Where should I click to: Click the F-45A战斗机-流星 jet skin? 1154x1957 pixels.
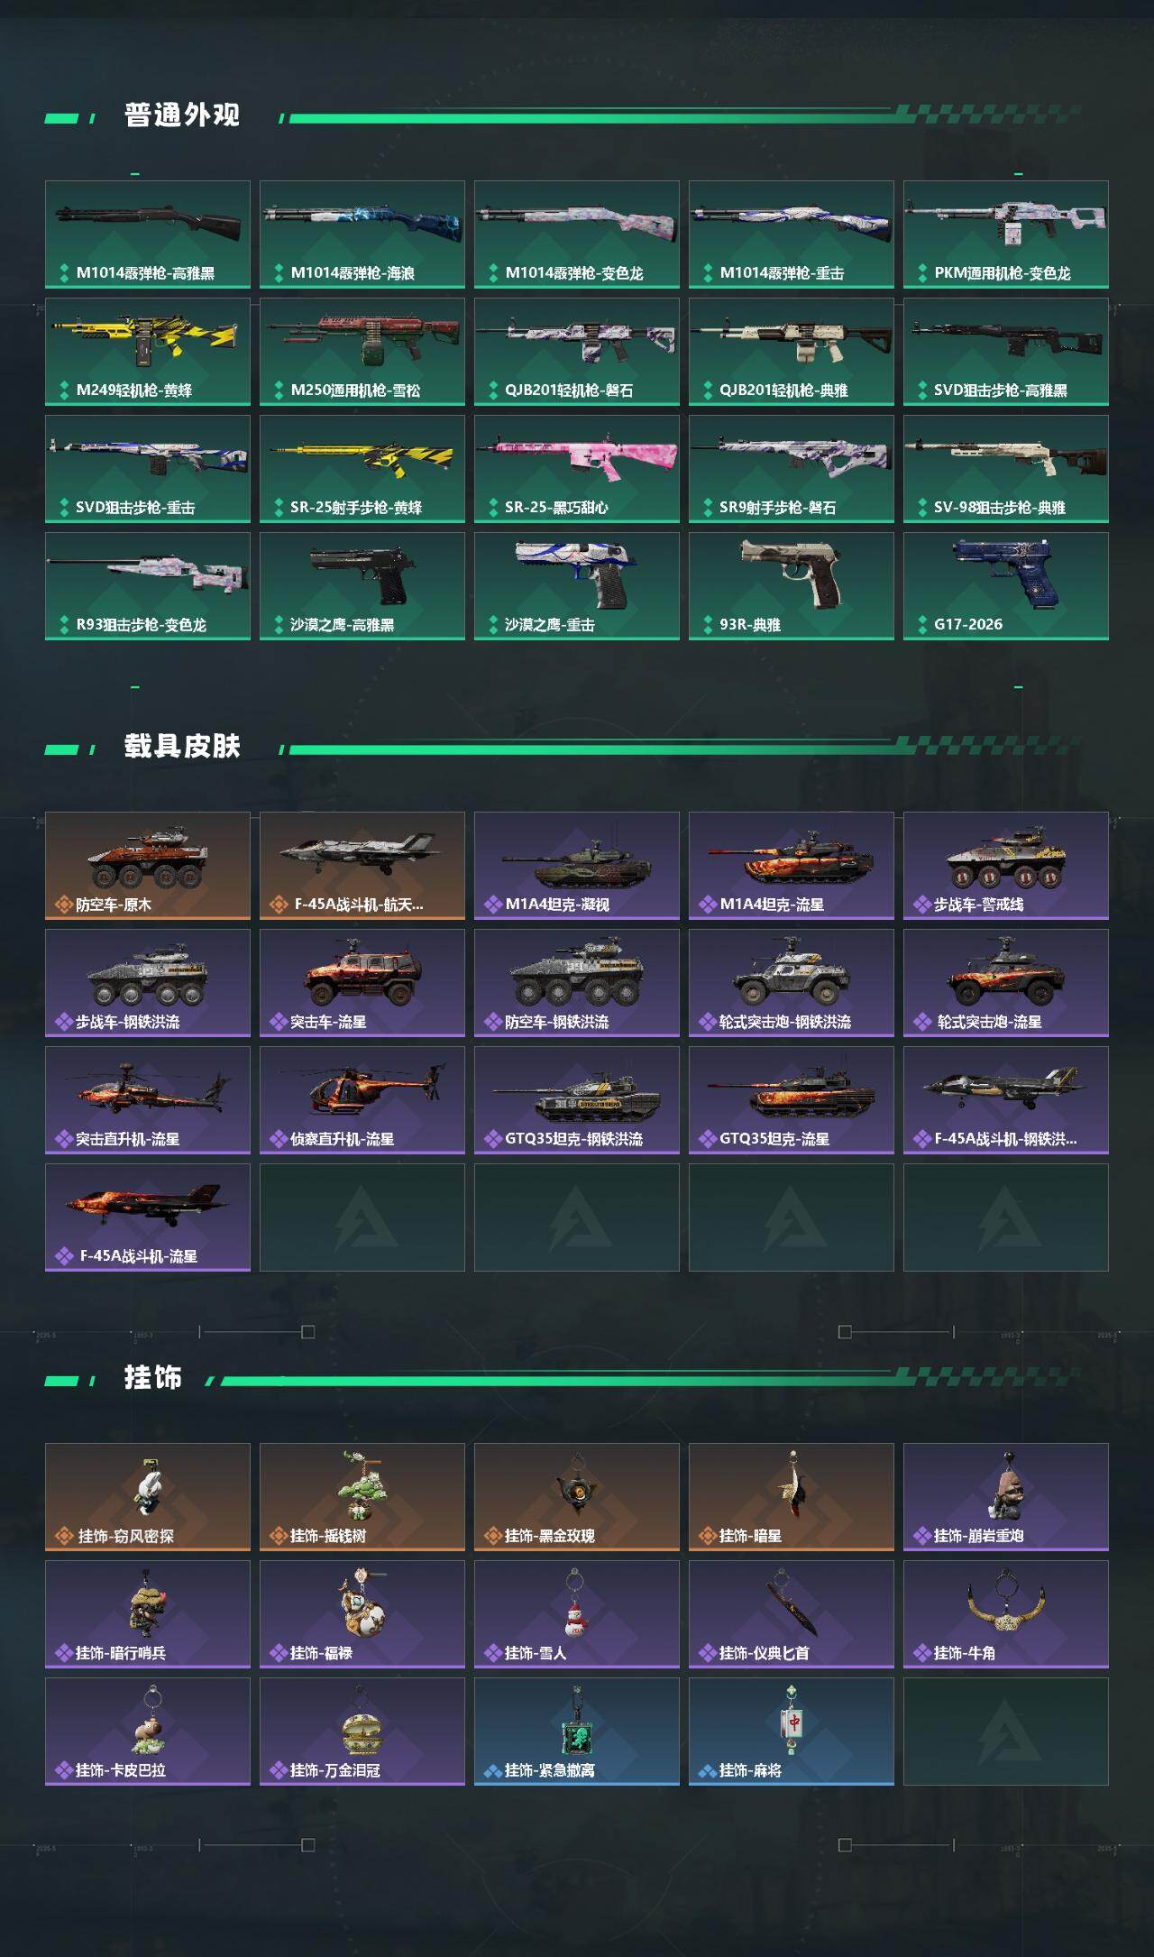tap(148, 1217)
